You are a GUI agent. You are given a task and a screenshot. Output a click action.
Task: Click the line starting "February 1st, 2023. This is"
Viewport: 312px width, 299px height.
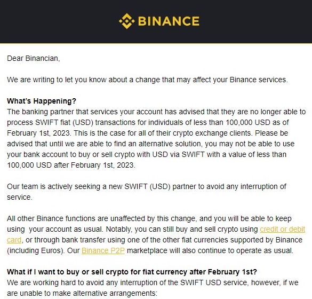click(x=147, y=133)
